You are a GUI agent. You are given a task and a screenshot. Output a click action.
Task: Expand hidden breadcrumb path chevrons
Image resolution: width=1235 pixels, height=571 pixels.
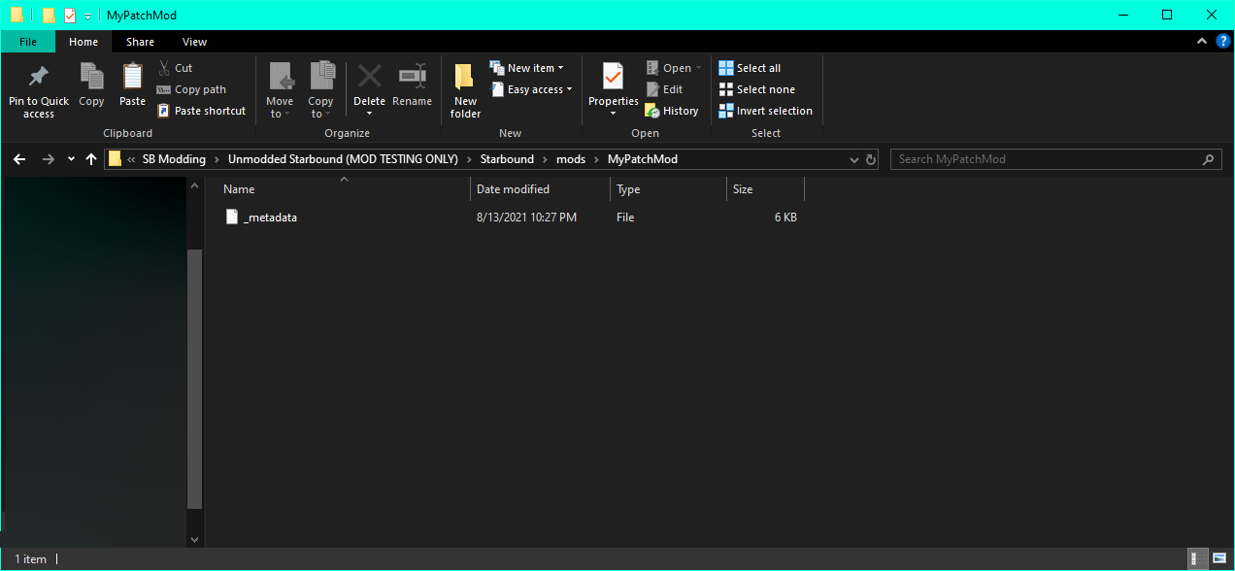tap(131, 159)
